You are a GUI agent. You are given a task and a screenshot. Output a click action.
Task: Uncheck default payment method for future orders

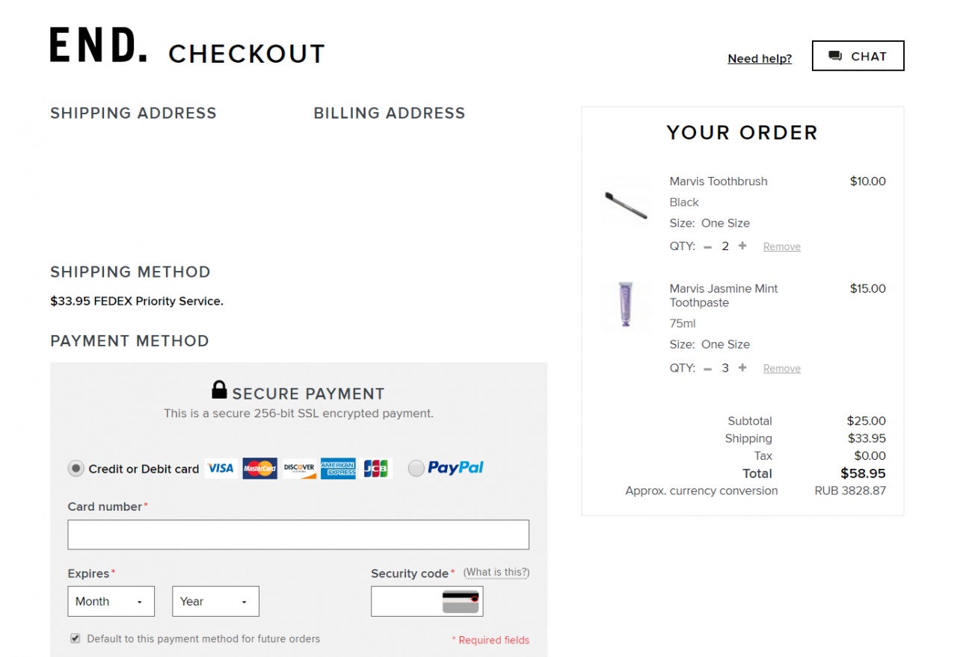tap(76, 639)
